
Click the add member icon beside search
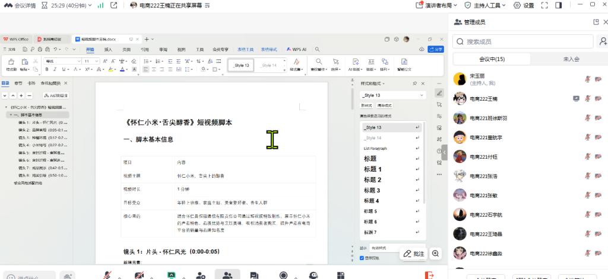603,41
